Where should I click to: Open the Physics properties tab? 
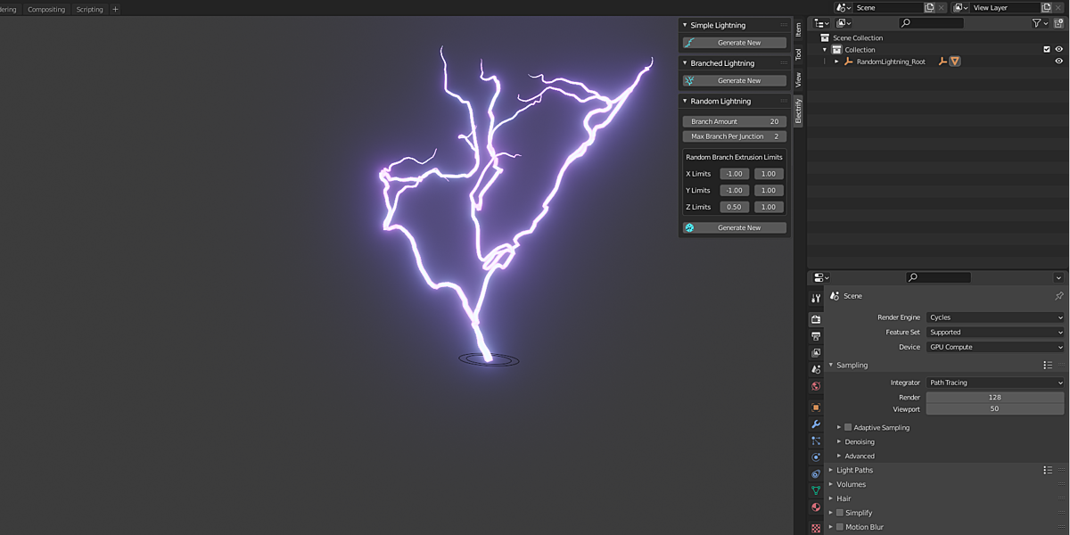(x=816, y=457)
